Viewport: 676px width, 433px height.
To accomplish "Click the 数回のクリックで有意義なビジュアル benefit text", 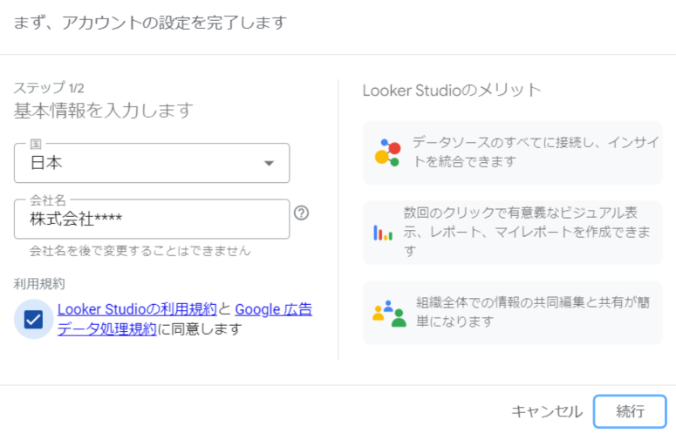I will tap(526, 232).
